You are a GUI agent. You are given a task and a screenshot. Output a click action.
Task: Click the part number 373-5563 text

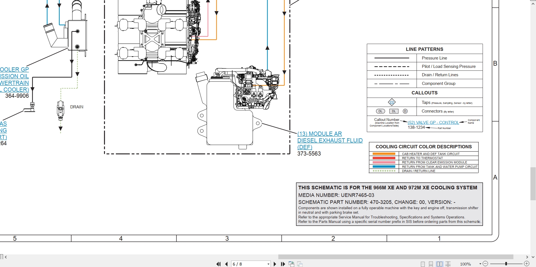(309, 154)
